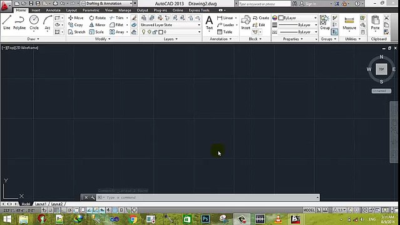The height and width of the screenshot is (225, 400).
Task: Activate the Stretch command
Action: [77, 32]
